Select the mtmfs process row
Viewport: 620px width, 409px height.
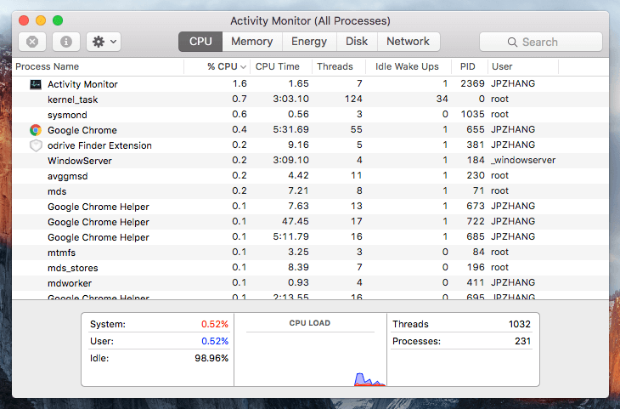tap(310, 253)
